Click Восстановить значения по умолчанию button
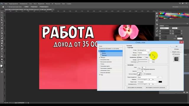Screen dimensions: 189x106 pos(156,88)
